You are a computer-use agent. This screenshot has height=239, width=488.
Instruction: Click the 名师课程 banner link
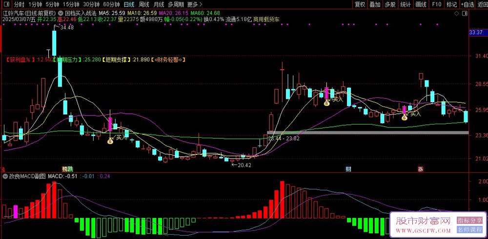(x=469, y=230)
